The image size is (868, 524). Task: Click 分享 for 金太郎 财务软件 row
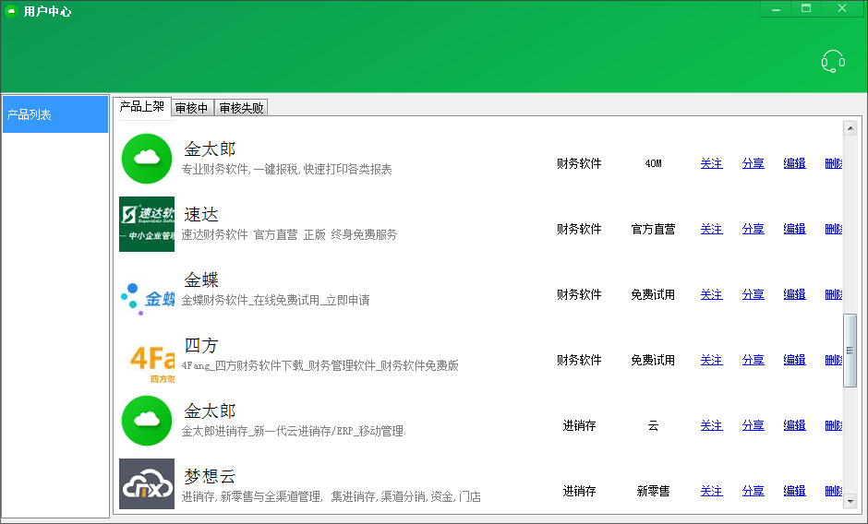753,163
